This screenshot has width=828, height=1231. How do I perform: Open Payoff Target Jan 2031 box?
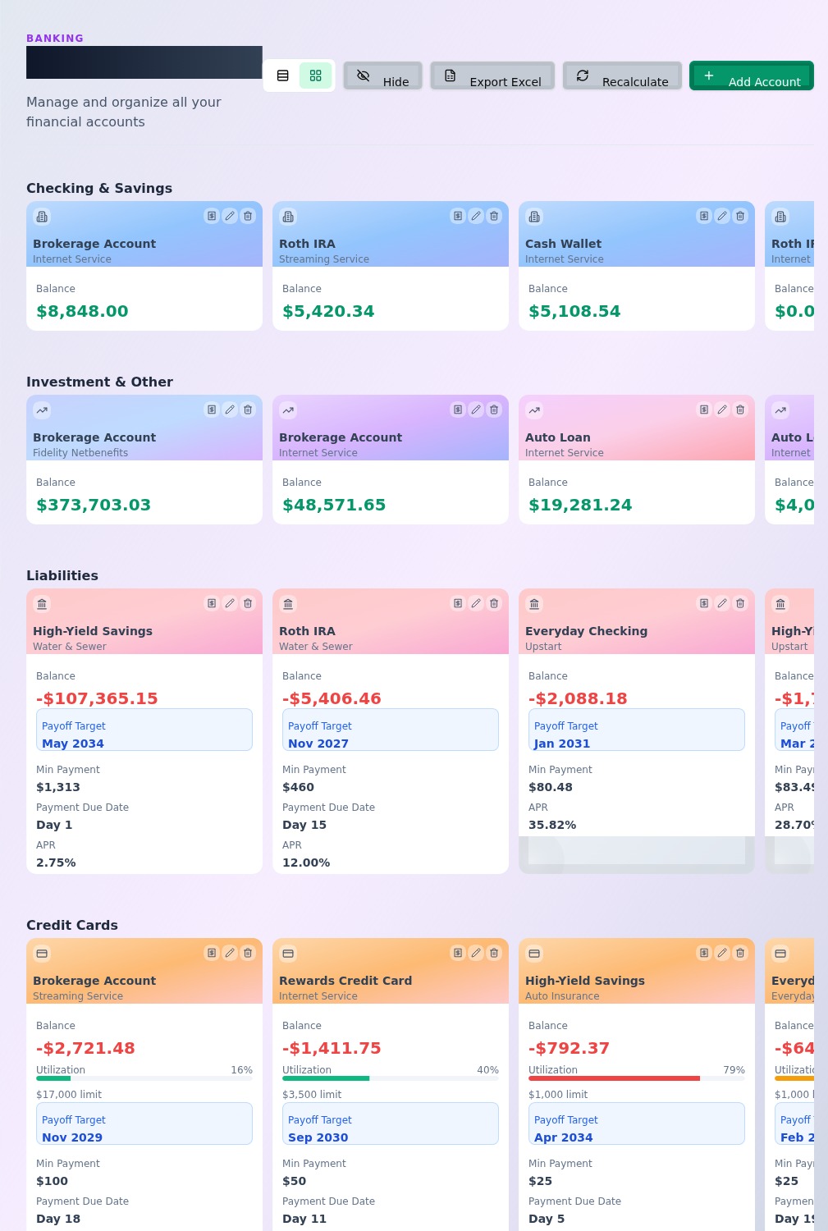pyautogui.click(x=637, y=730)
